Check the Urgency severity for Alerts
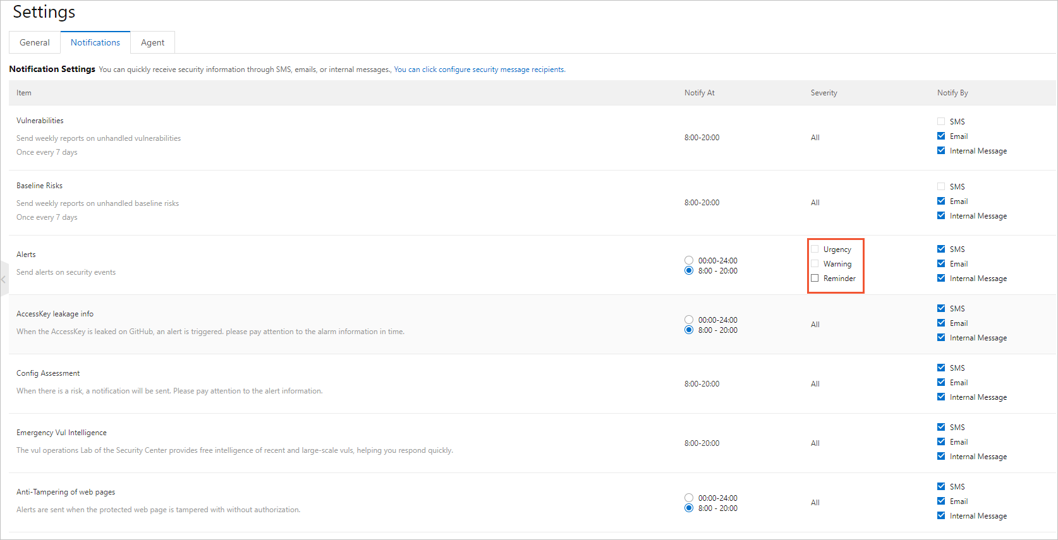 tap(815, 249)
